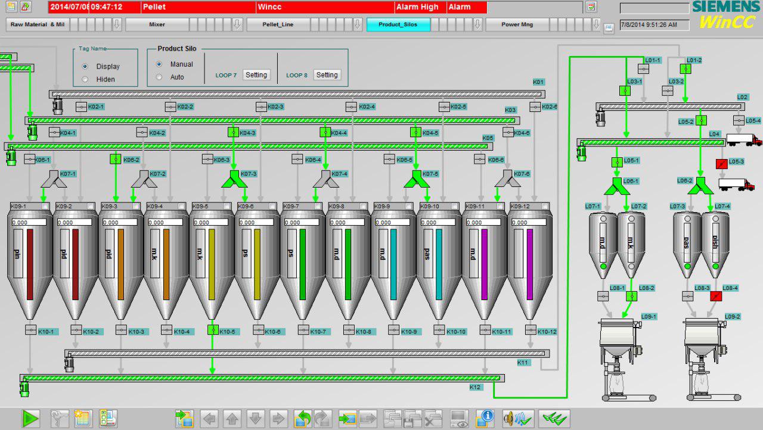Open LOOP 7 Setting button

(256, 75)
